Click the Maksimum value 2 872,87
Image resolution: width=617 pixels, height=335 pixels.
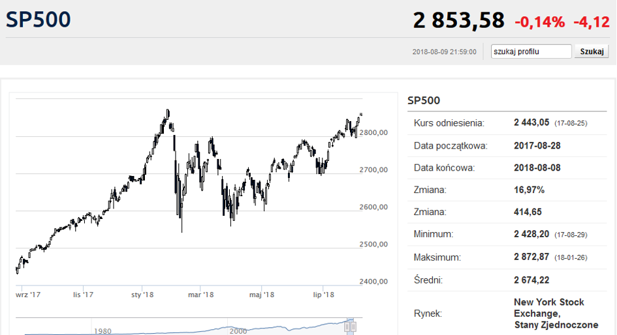[532, 257]
